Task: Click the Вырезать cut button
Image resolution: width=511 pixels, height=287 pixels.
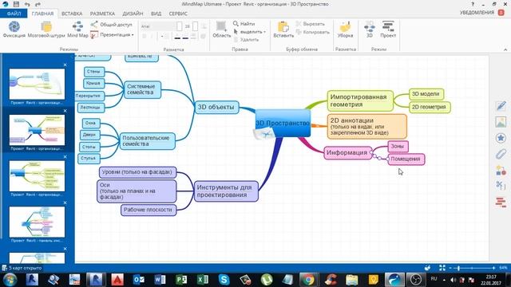Action: (x=311, y=24)
